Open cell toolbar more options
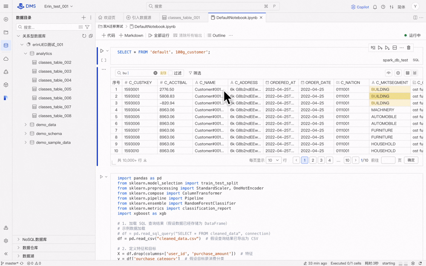This screenshot has height=266, width=426. pyautogui.click(x=402, y=48)
